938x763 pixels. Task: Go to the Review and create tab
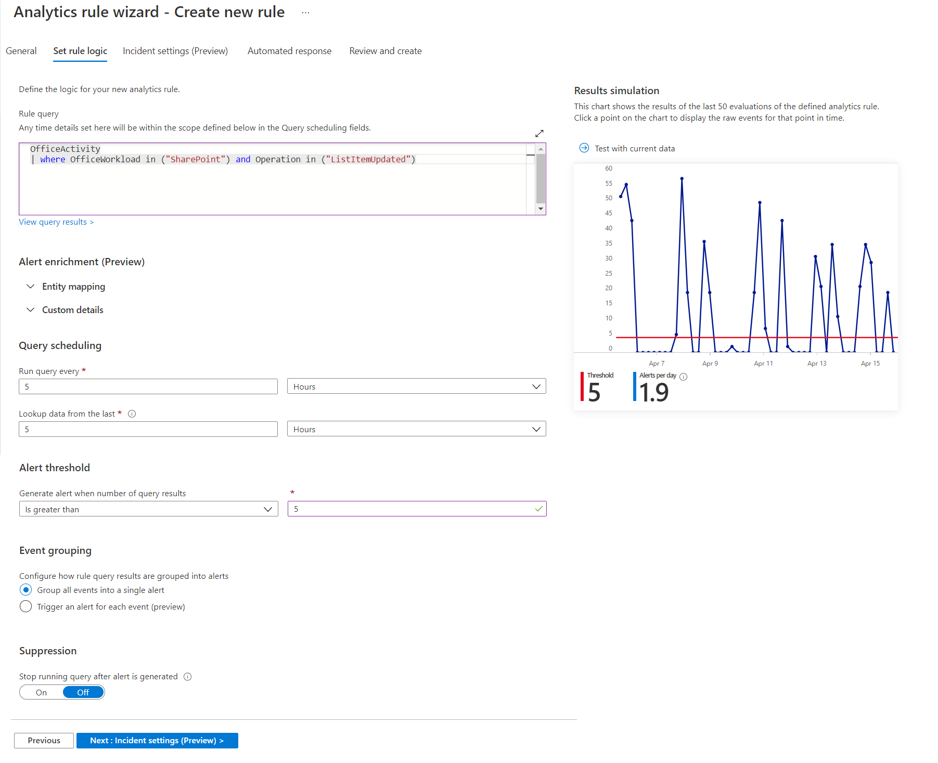click(385, 51)
